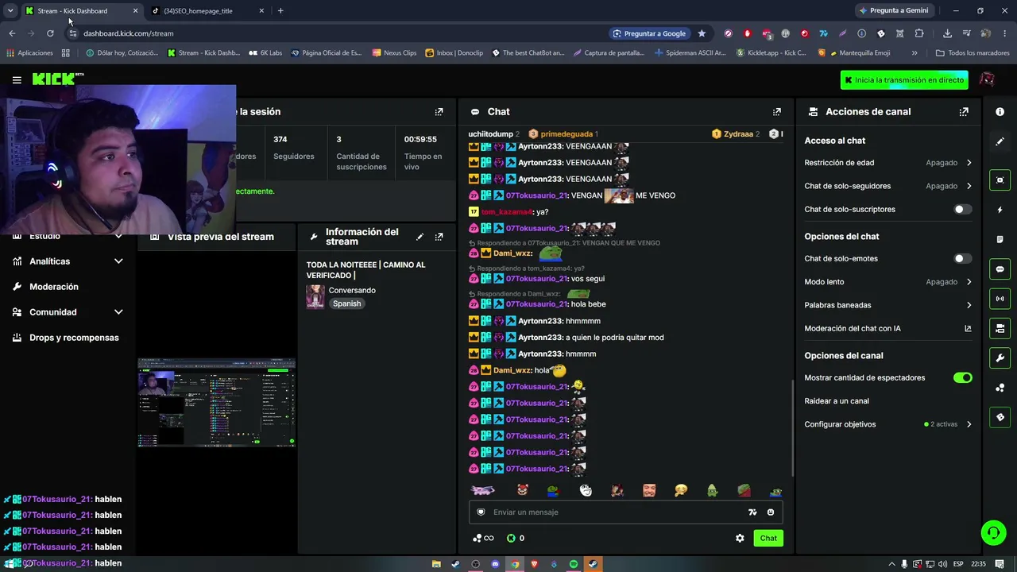Click Inicia la transmisión en directo
Image resolution: width=1017 pixels, height=572 pixels.
(x=904, y=80)
